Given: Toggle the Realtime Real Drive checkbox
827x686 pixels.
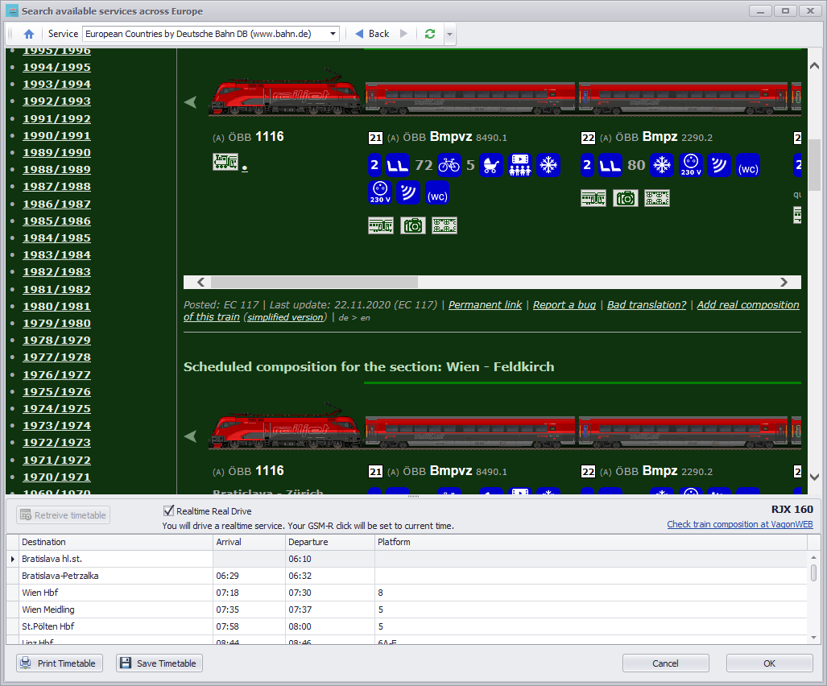Looking at the screenshot, I should point(169,510).
